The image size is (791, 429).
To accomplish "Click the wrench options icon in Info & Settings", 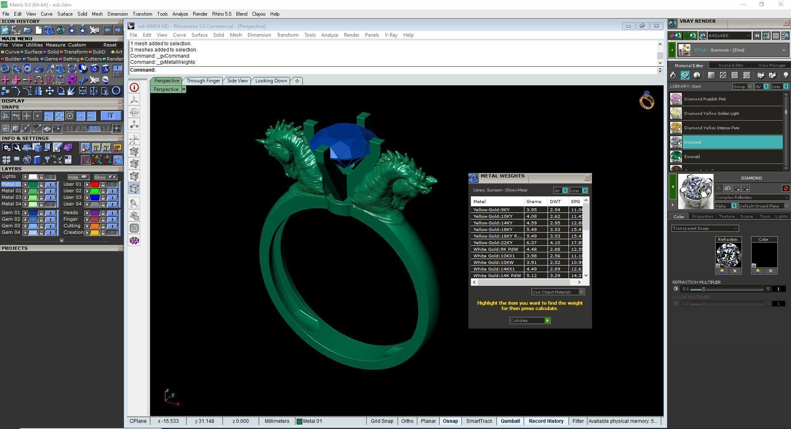I will click(16, 147).
